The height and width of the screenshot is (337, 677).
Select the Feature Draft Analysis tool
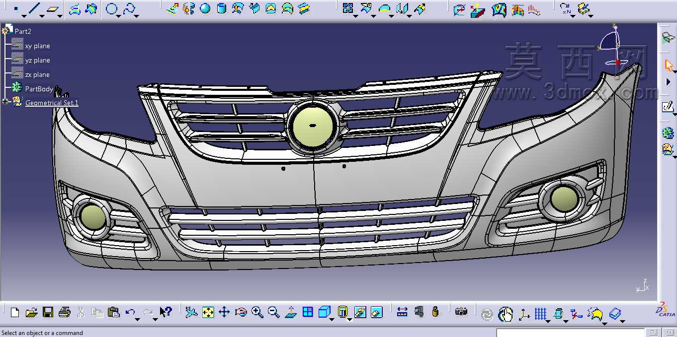(478, 9)
